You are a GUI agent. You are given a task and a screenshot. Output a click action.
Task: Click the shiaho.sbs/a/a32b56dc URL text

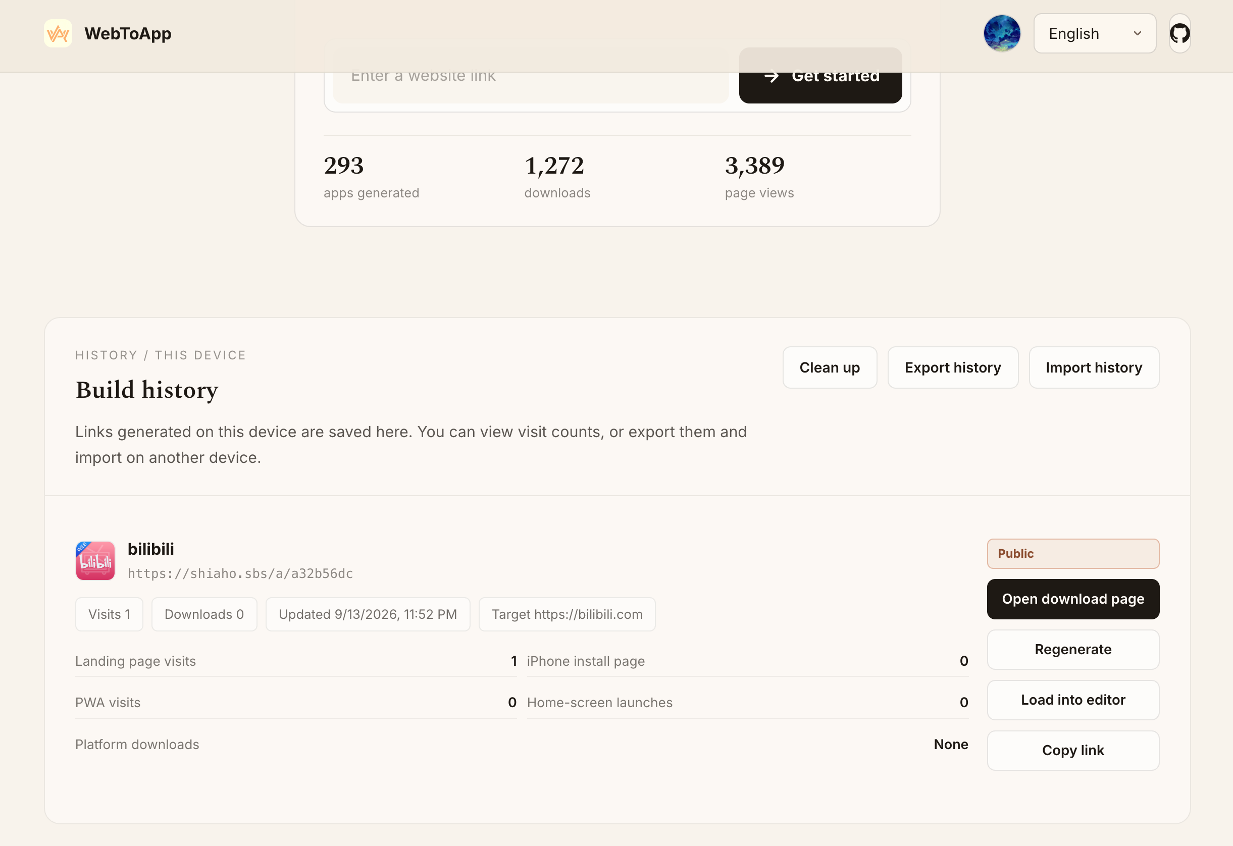click(x=240, y=573)
